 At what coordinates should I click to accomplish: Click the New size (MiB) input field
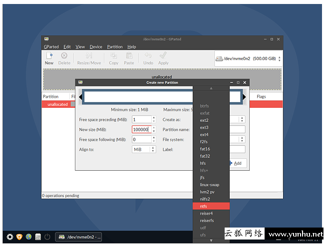[x=142, y=129]
